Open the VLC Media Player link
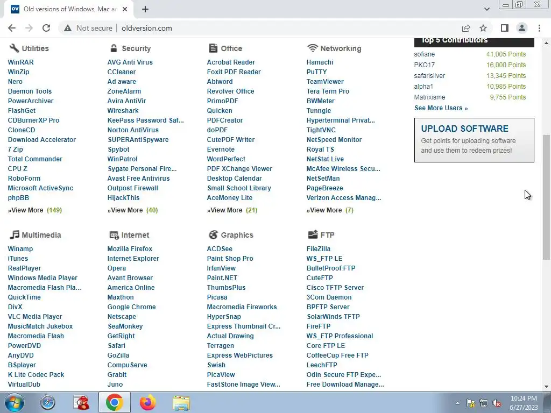 coord(35,316)
